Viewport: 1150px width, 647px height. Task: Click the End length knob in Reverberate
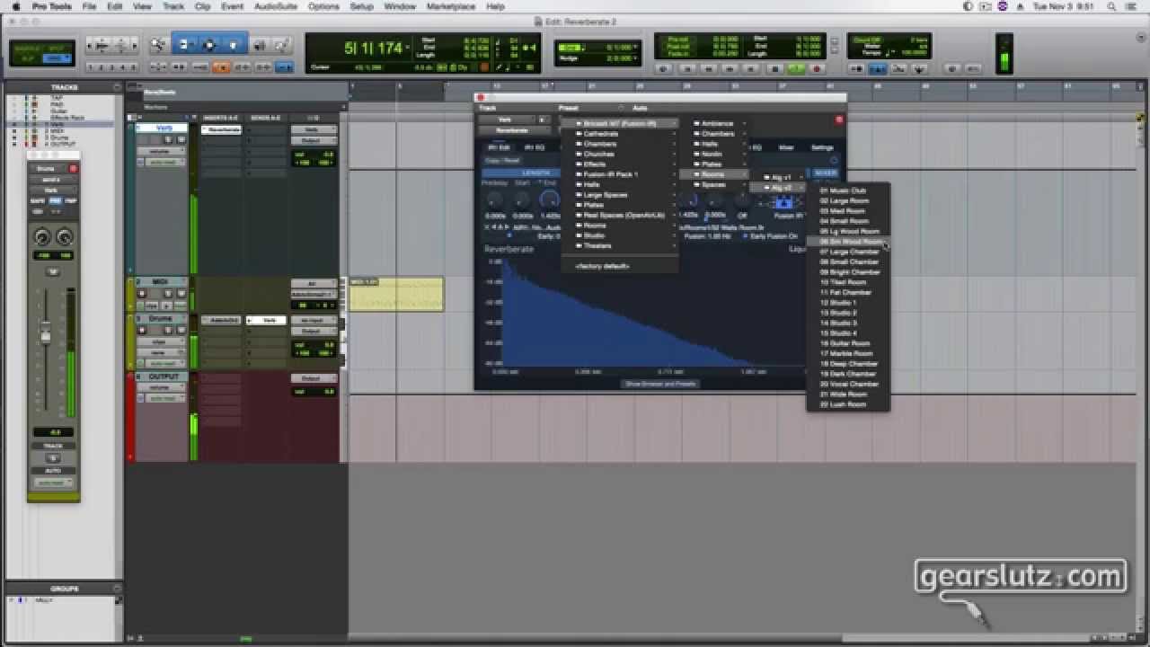pyautogui.click(x=549, y=199)
